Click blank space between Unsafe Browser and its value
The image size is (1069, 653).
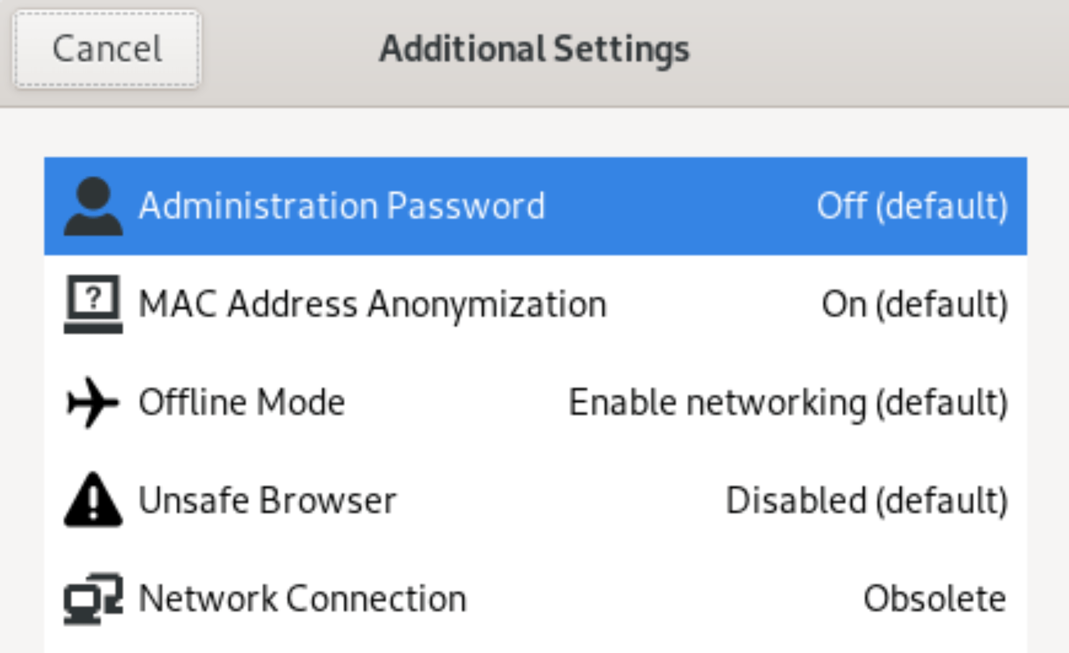[561, 500]
